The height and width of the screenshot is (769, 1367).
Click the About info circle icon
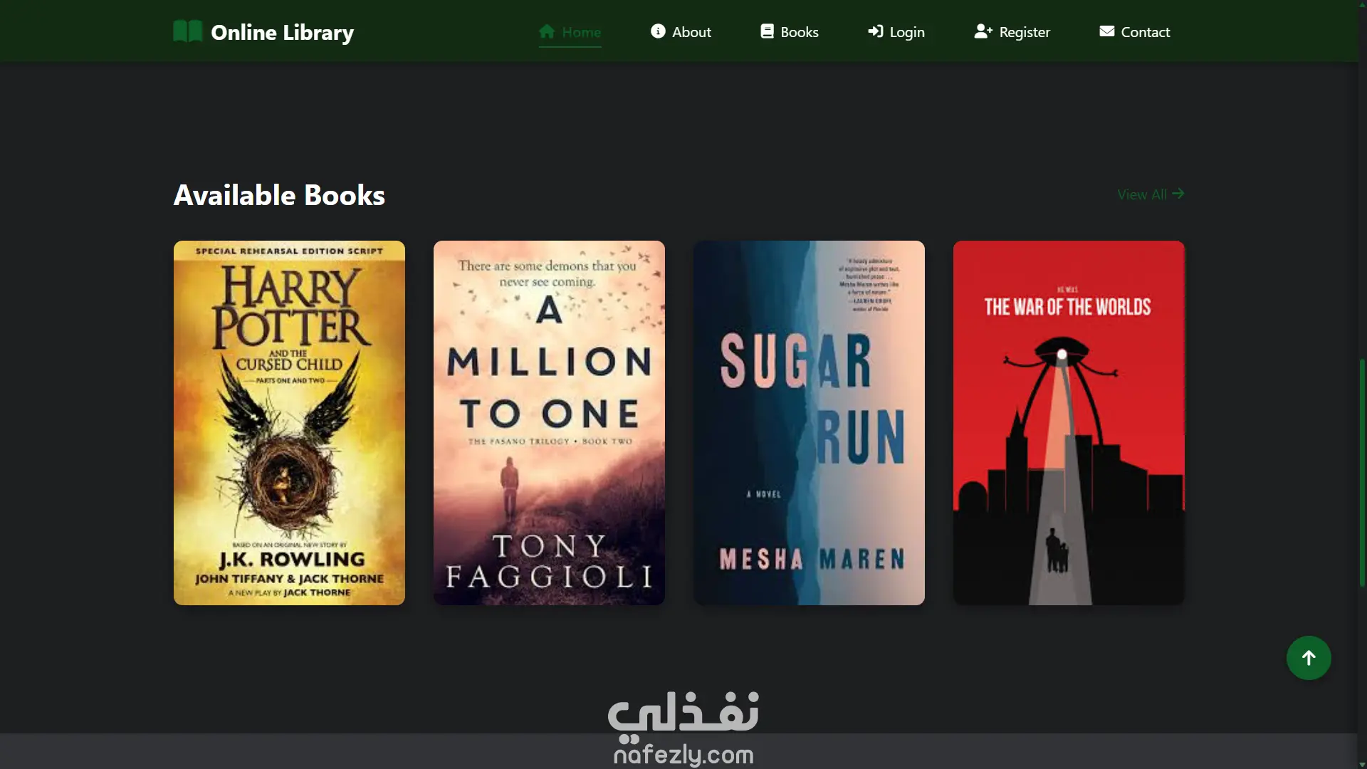658,31
